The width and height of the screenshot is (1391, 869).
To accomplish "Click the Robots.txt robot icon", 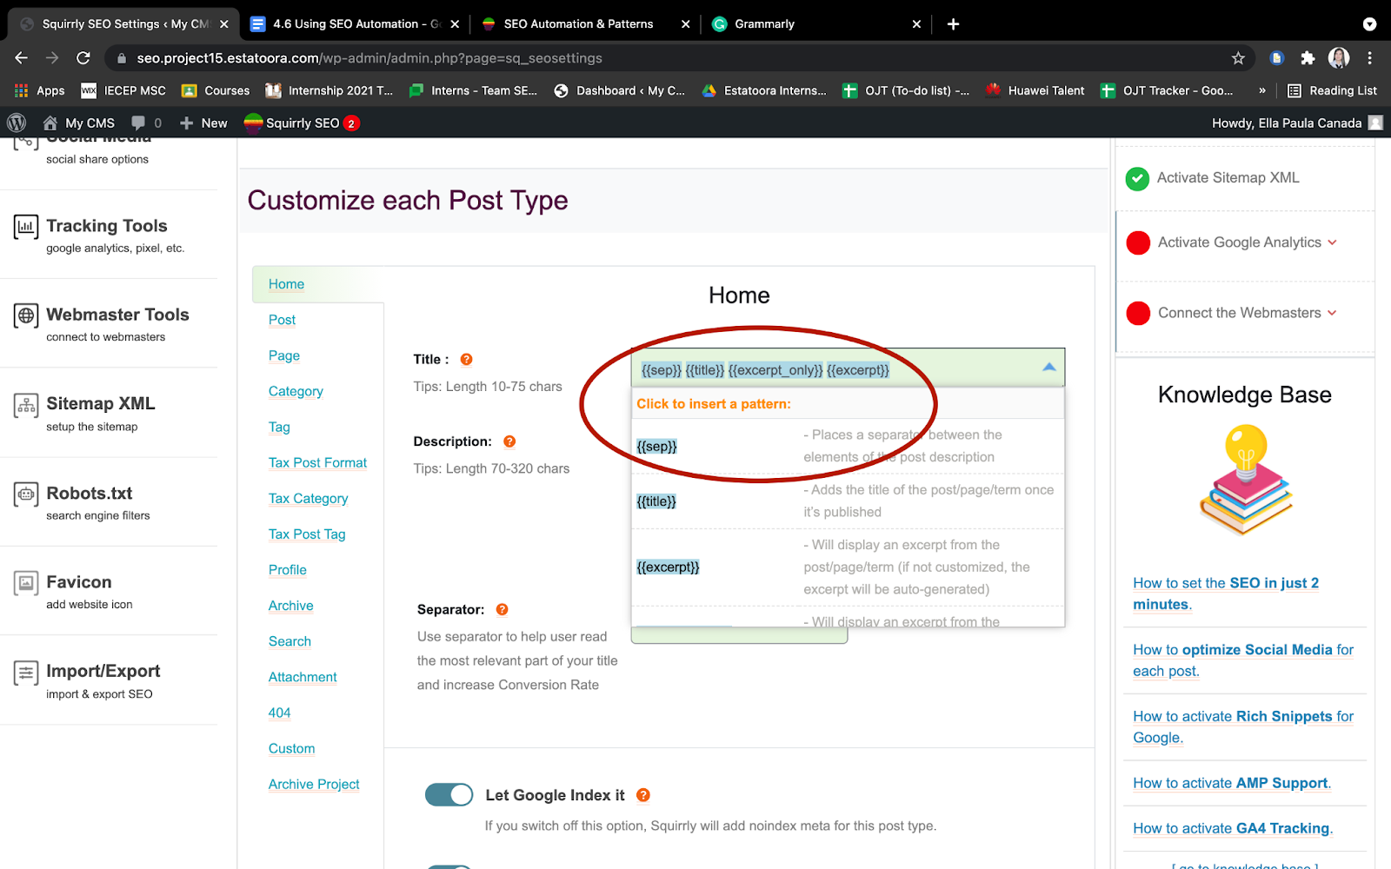I will [26, 494].
